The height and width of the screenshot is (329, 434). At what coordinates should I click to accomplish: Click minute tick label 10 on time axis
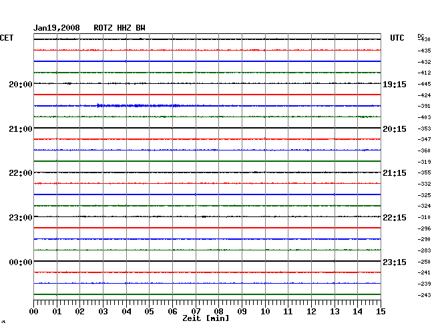265,312
